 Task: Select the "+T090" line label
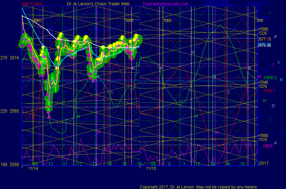coord(263,29)
